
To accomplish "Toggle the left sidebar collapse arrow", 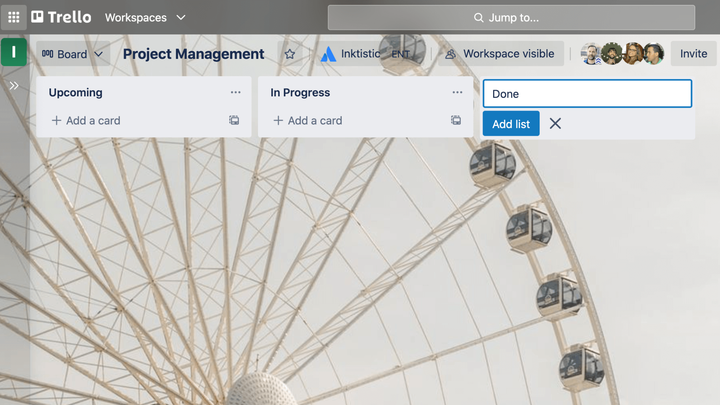I will (x=13, y=85).
